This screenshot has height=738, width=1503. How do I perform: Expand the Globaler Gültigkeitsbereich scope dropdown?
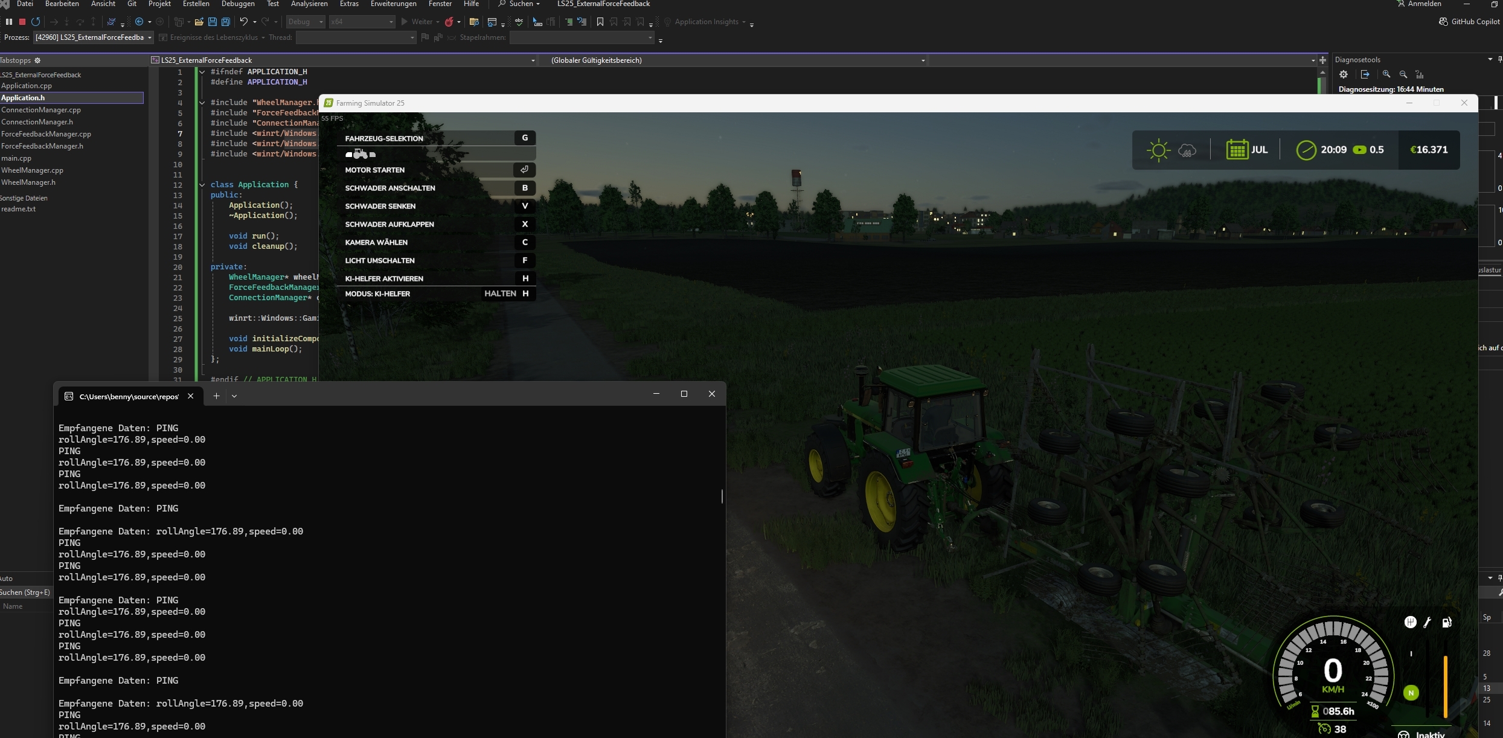pos(922,60)
